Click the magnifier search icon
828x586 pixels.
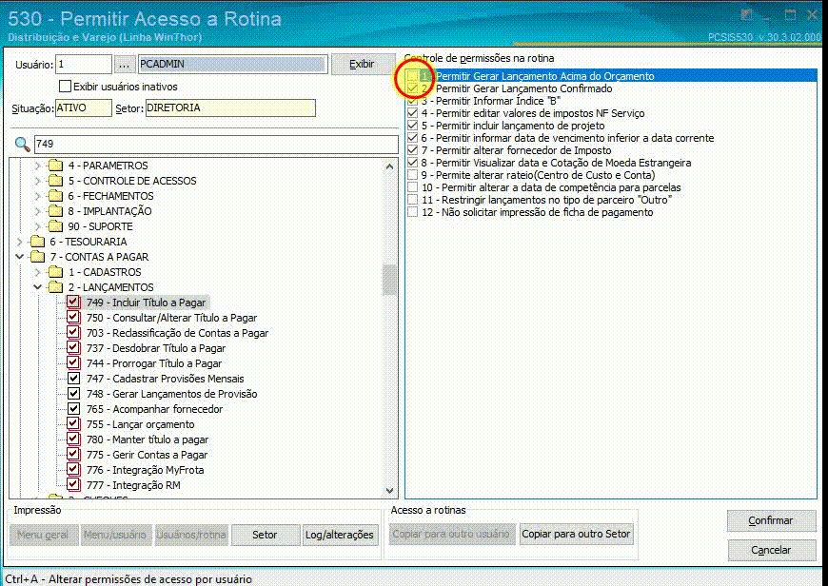click(x=22, y=145)
